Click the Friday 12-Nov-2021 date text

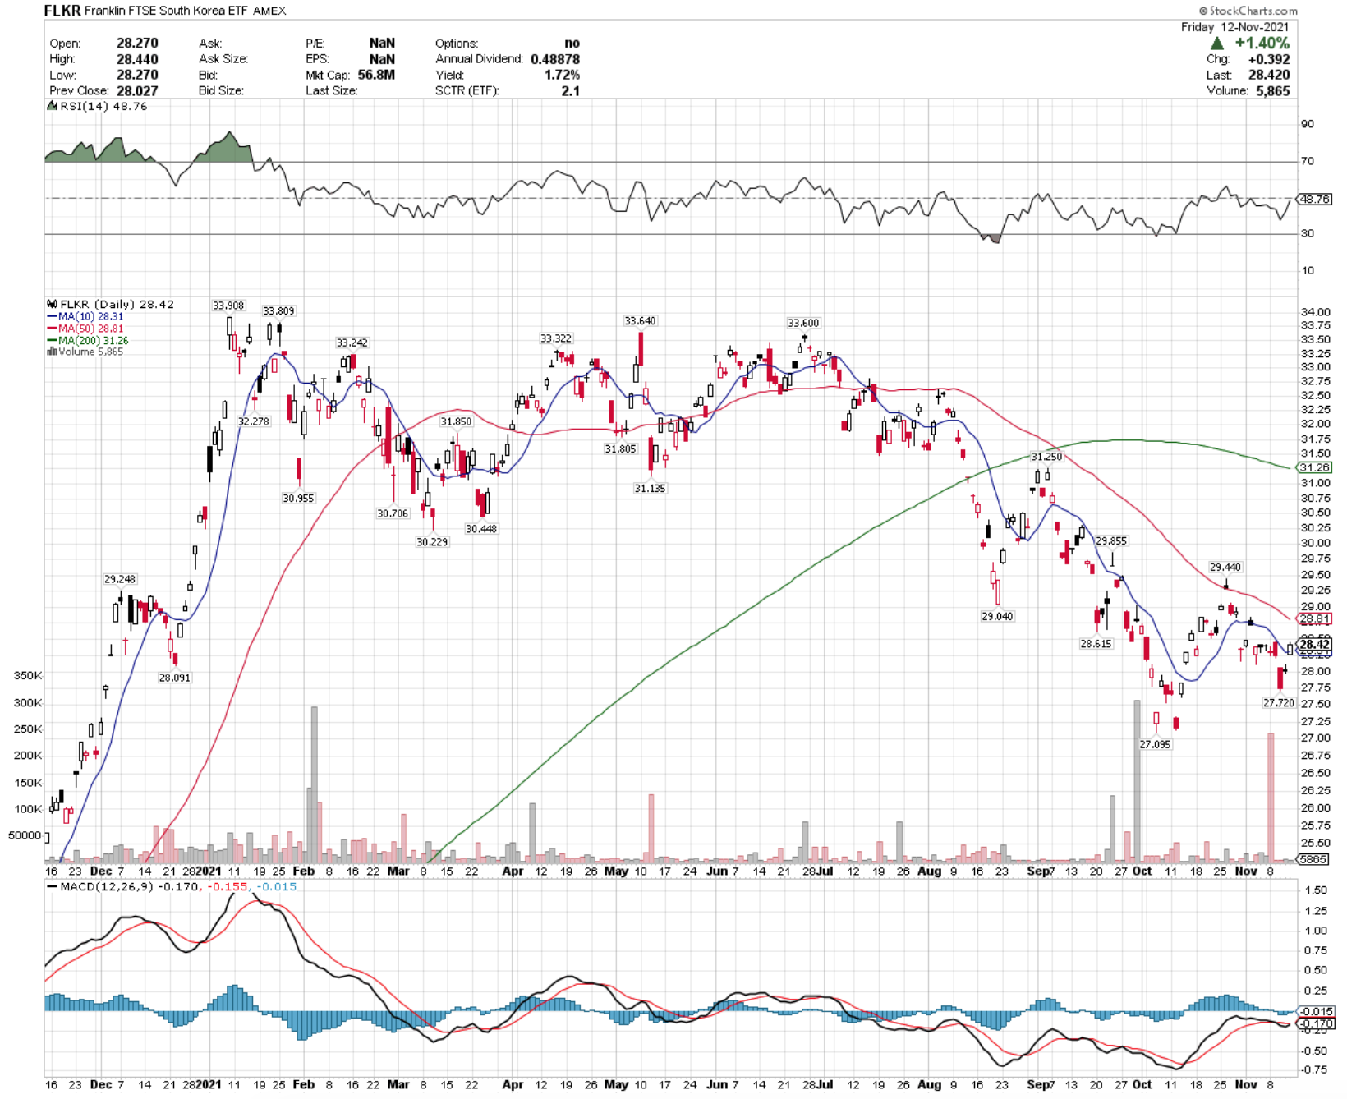[1235, 27]
